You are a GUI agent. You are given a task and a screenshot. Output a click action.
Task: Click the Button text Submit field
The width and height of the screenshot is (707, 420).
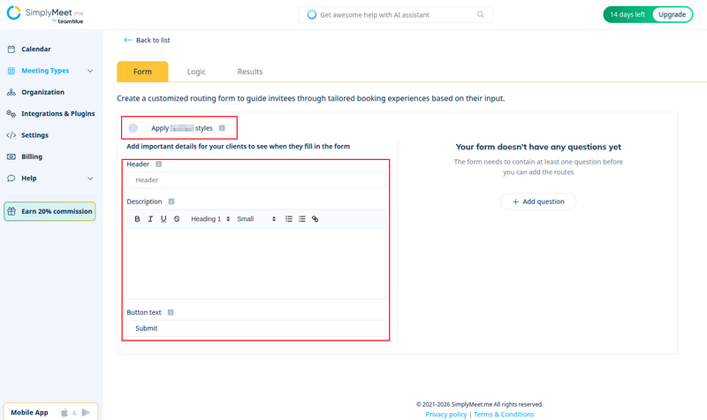256,328
